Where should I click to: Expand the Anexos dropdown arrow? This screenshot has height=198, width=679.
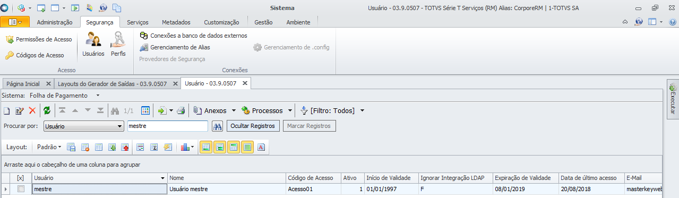point(234,111)
